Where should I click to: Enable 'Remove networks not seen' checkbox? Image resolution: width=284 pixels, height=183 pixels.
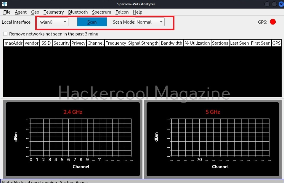coord(5,34)
